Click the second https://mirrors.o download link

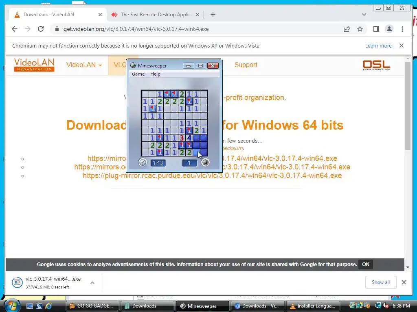212,167
